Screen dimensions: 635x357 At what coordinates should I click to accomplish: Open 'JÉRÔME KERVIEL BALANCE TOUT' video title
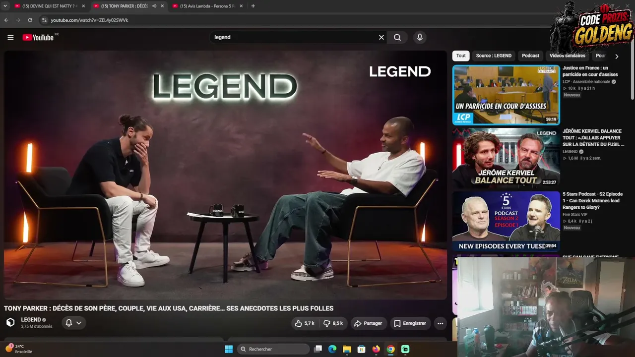[x=593, y=138]
